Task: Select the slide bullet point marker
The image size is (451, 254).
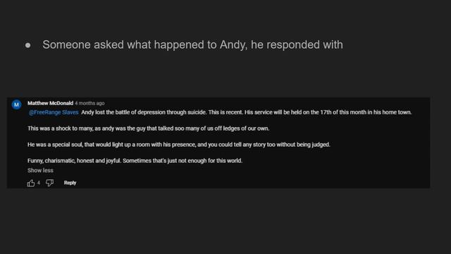Action: pyautogui.click(x=28, y=45)
